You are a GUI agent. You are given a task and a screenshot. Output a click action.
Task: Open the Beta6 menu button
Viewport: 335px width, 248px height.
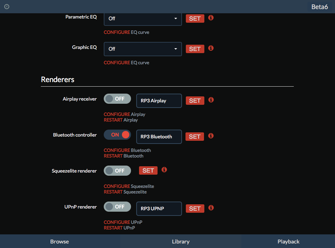[320, 7]
